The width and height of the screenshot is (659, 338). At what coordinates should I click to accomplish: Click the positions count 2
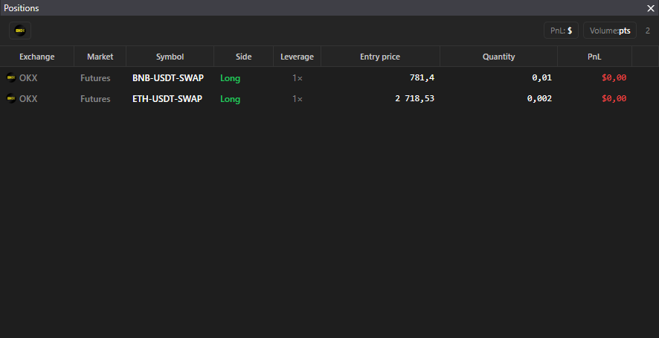point(648,31)
